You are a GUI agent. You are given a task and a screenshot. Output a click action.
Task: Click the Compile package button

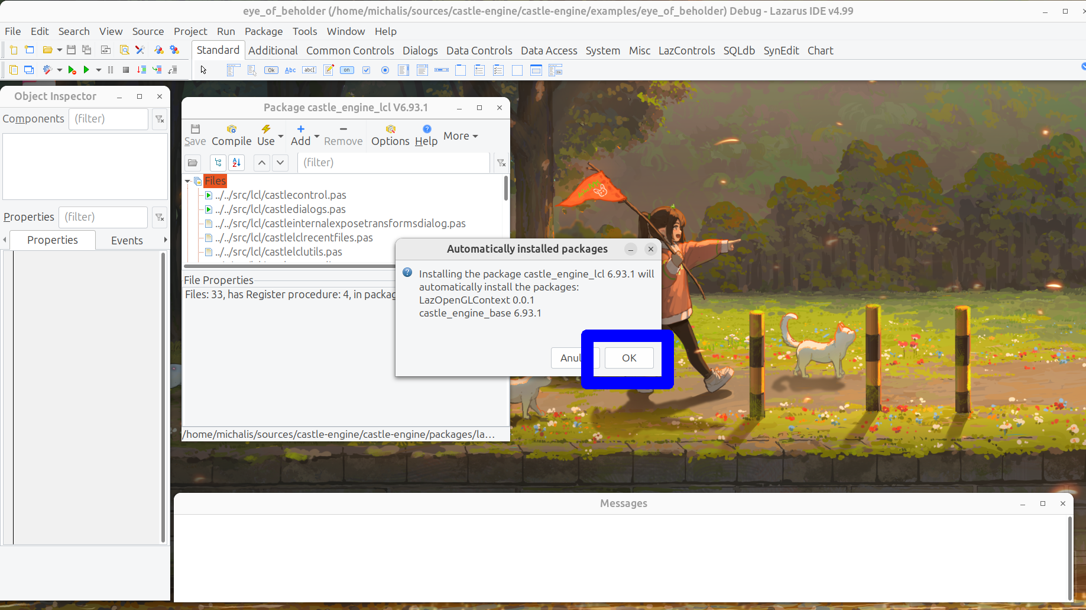tap(232, 135)
